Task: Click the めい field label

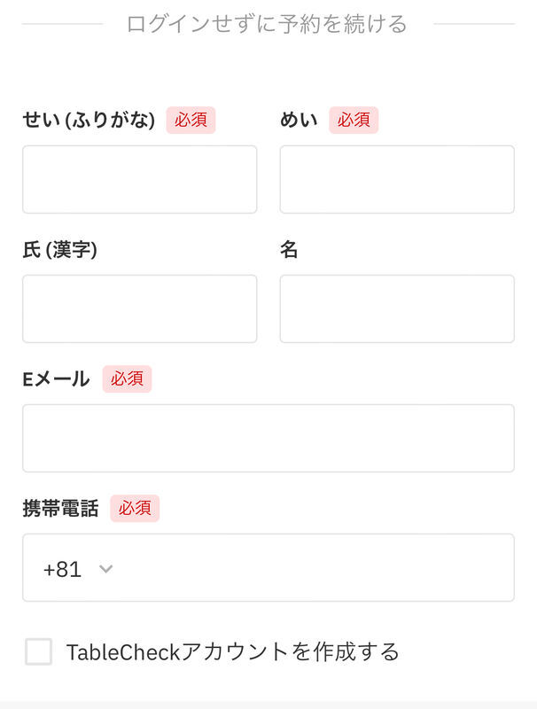Action: pyautogui.click(x=299, y=120)
